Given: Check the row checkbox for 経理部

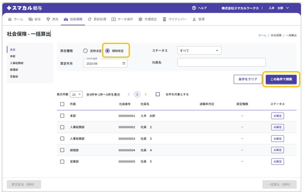Looking at the screenshot, I should (62, 150).
